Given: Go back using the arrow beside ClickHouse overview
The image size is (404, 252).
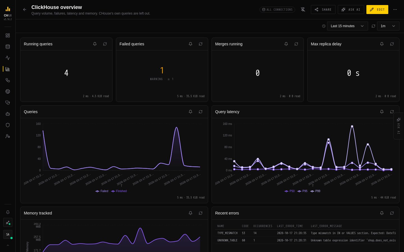Looking at the screenshot, I should point(25,10).
